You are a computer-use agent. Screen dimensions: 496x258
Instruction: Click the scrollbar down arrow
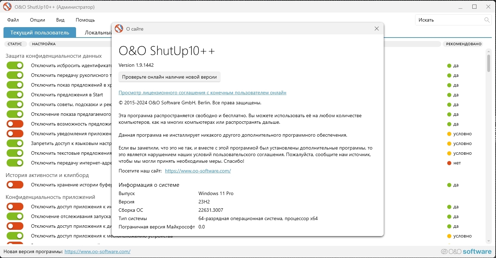489,241
